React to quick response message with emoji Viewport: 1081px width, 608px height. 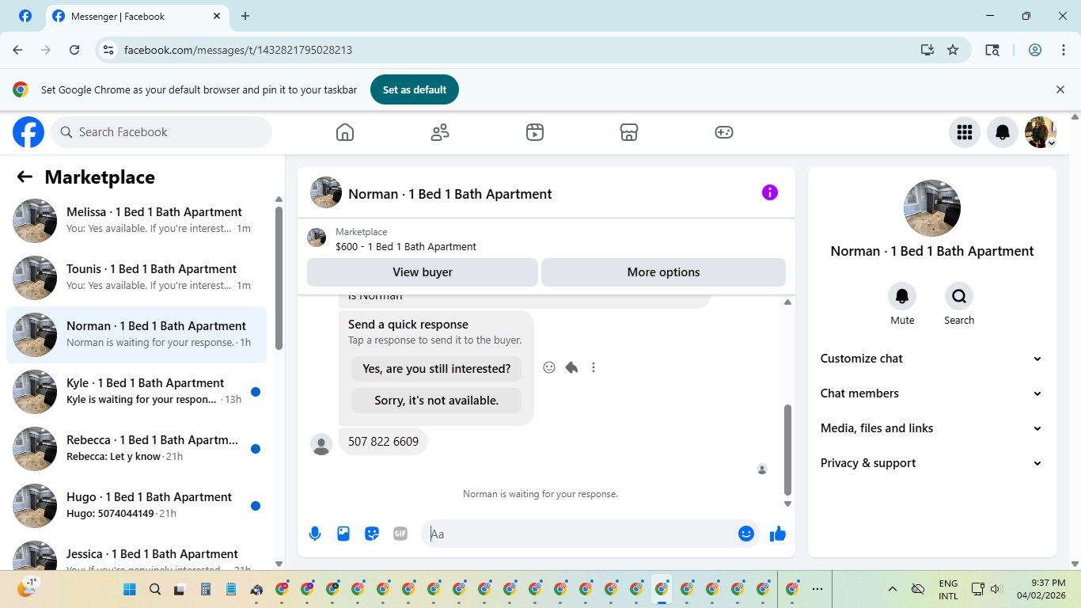click(x=549, y=367)
